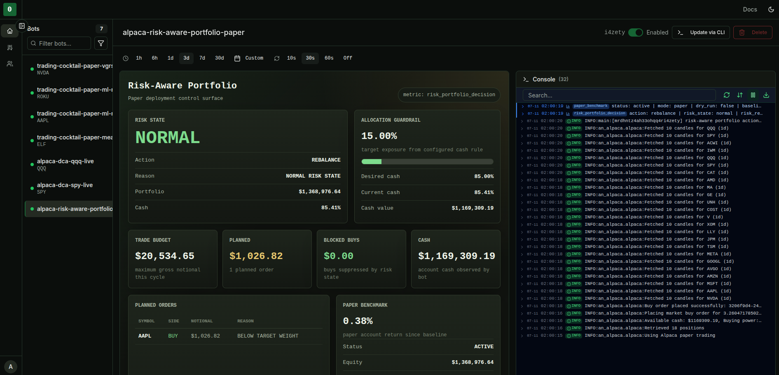The width and height of the screenshot is (779, 375).
Task: Select the 30d time range
Action: (219, 58)
